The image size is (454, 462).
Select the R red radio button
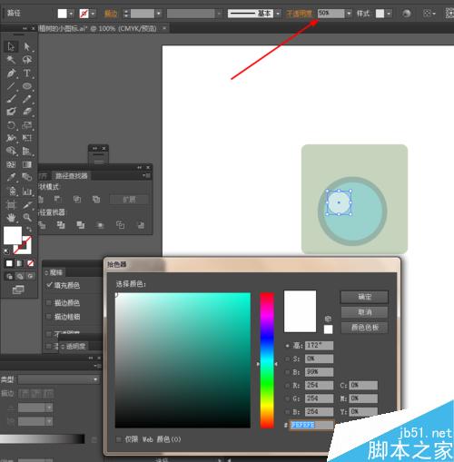288,386
